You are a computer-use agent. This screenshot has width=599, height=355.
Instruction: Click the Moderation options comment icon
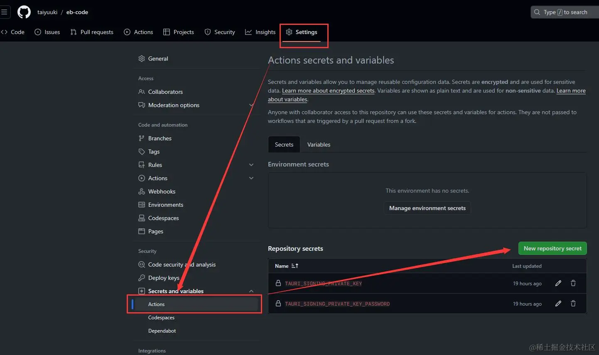tap(142, 105)
